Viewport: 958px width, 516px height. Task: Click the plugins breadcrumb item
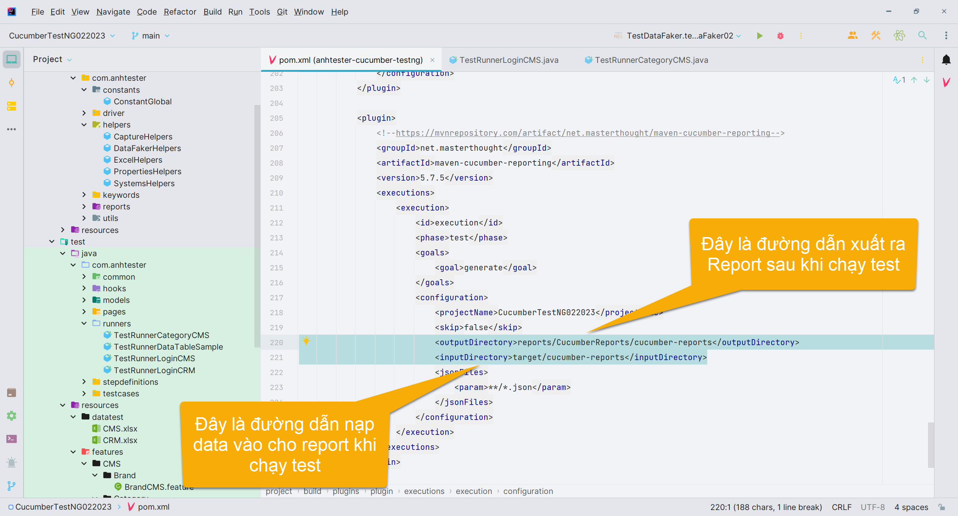pyautogui.click(x=345, y=491)
